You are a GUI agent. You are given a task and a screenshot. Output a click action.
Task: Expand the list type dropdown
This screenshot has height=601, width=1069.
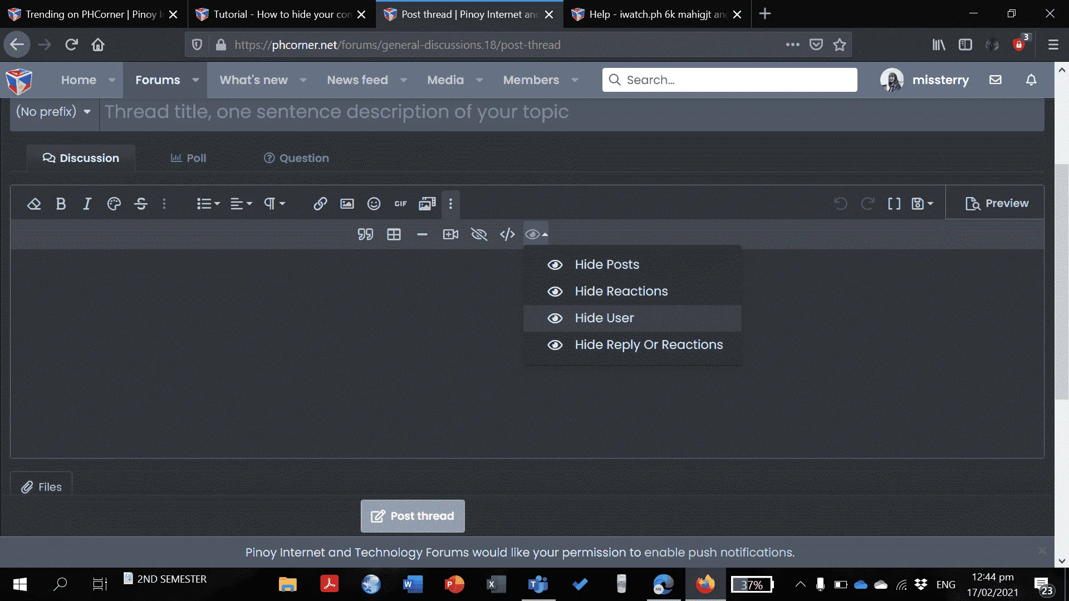208,204
